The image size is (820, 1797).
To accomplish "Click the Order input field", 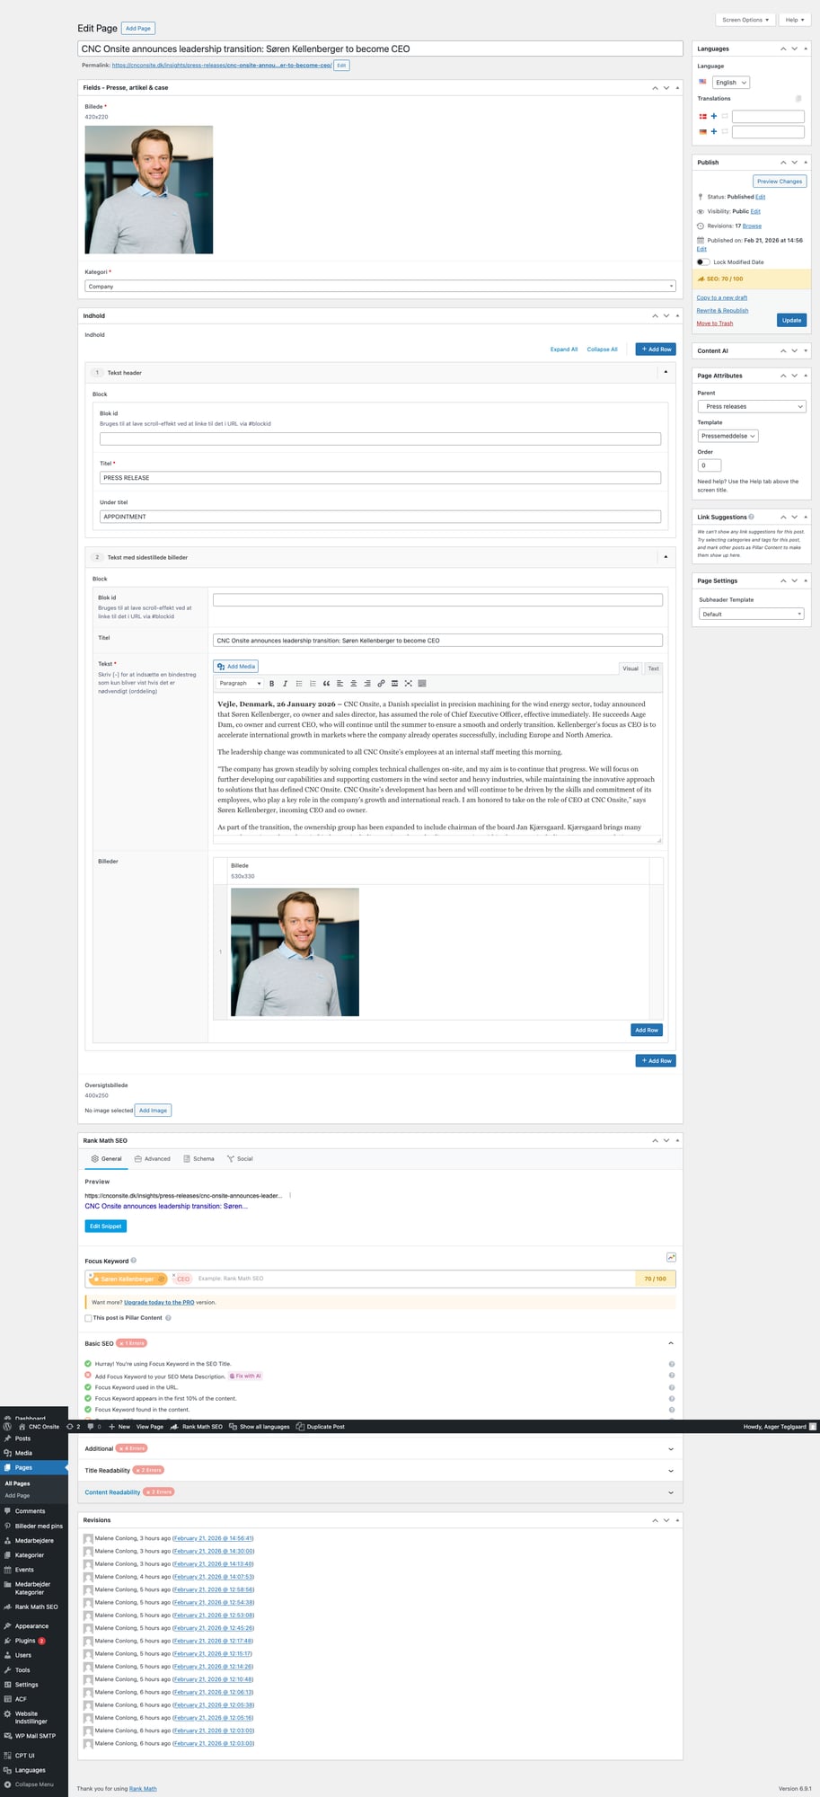I will click(710, 465).
